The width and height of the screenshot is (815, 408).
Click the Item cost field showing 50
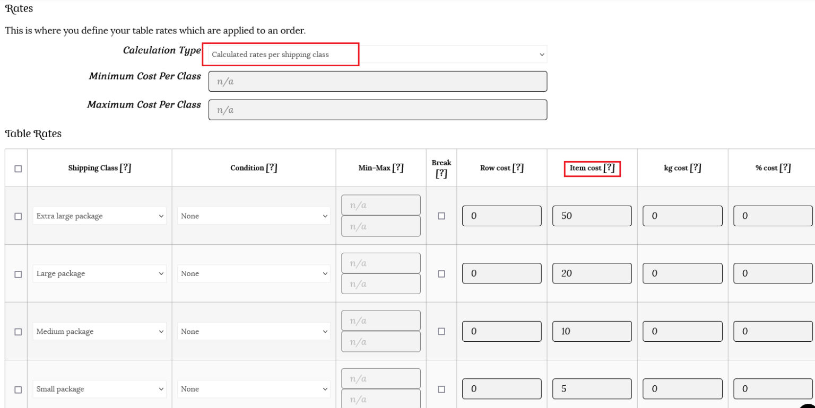tap(592, 216)
